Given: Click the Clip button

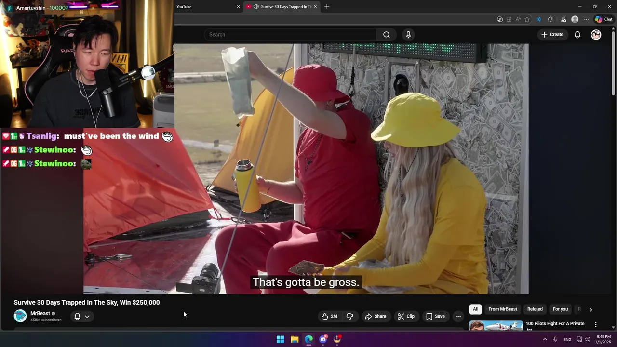Looking at the screenshot, I should click(x=406, y=317).
